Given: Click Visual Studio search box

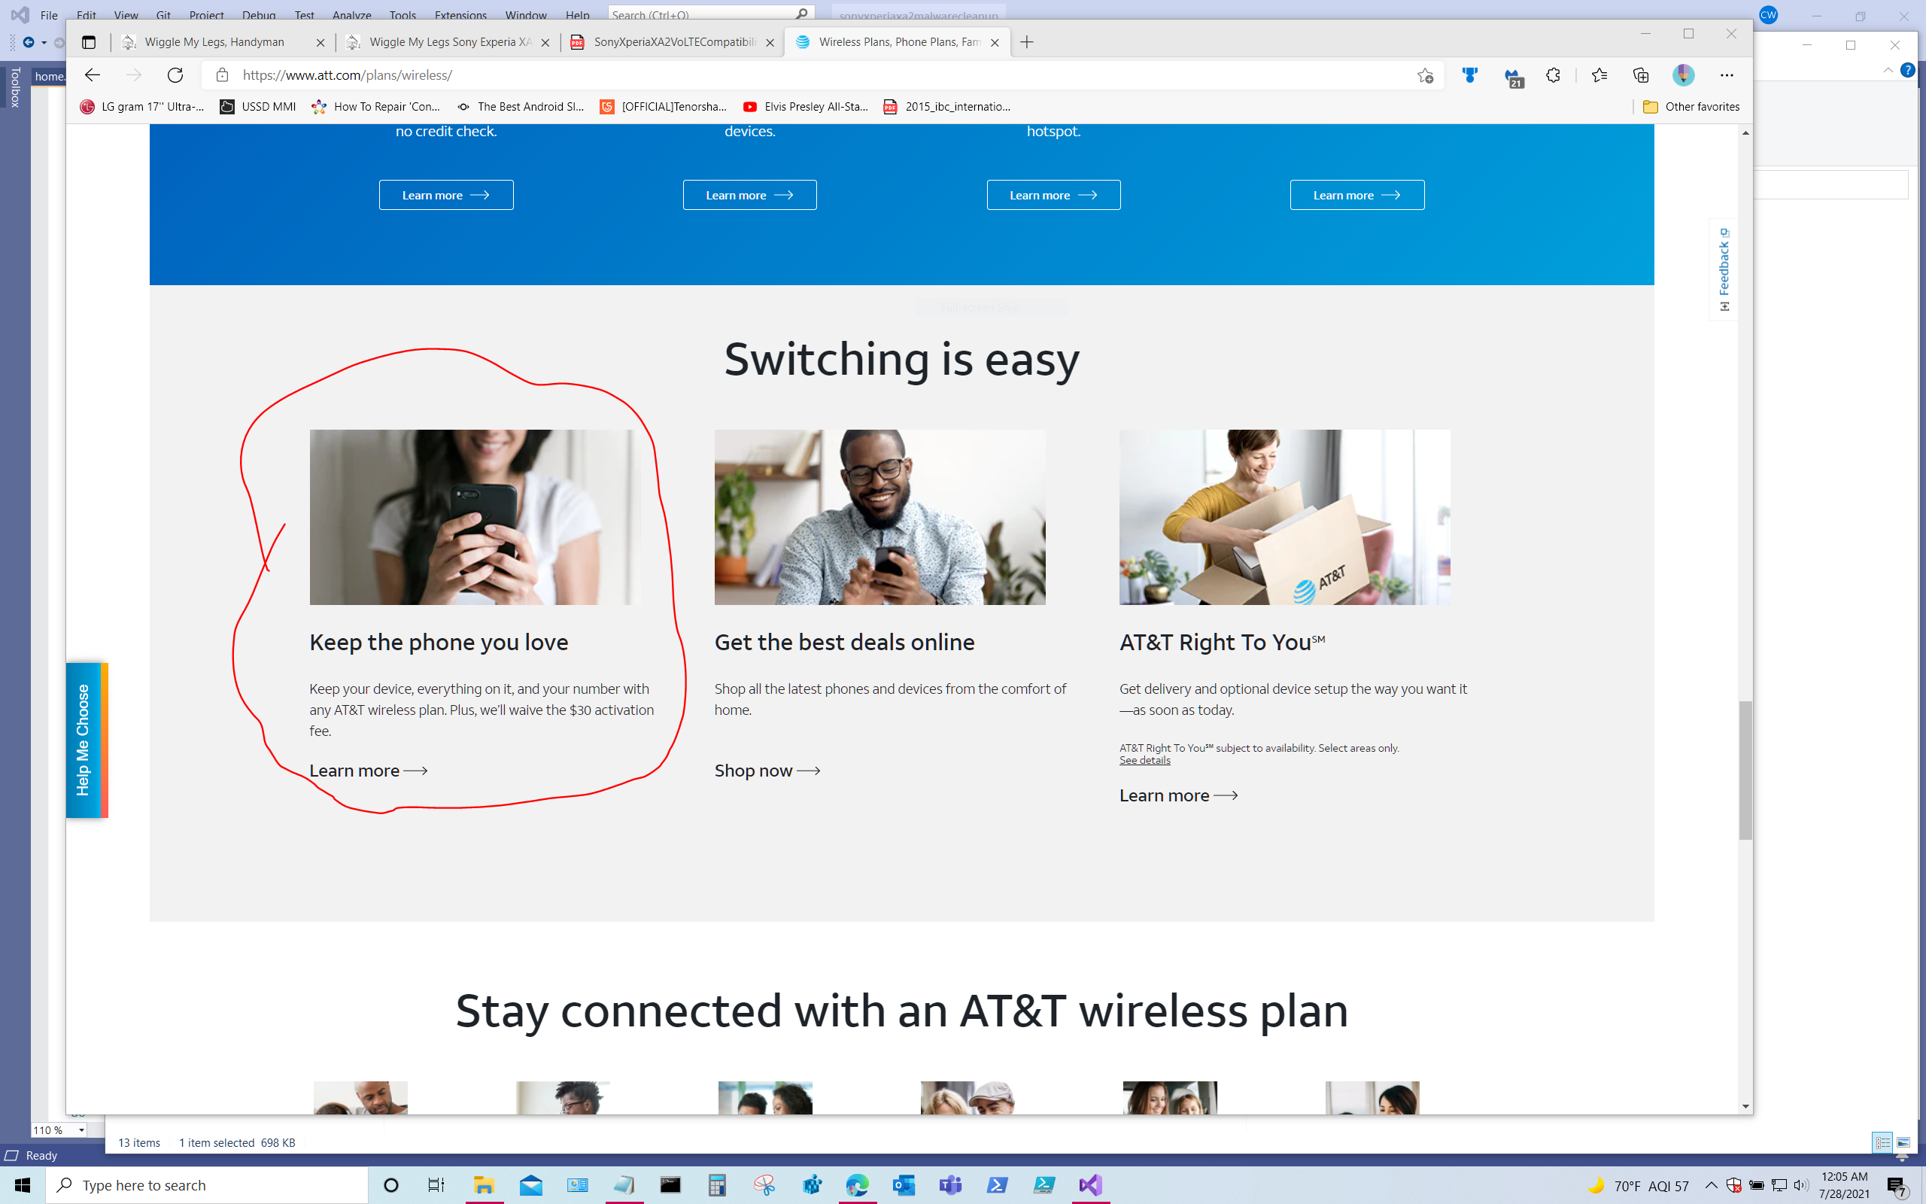Looking at the screenshot, I should (x=711, y=14).
